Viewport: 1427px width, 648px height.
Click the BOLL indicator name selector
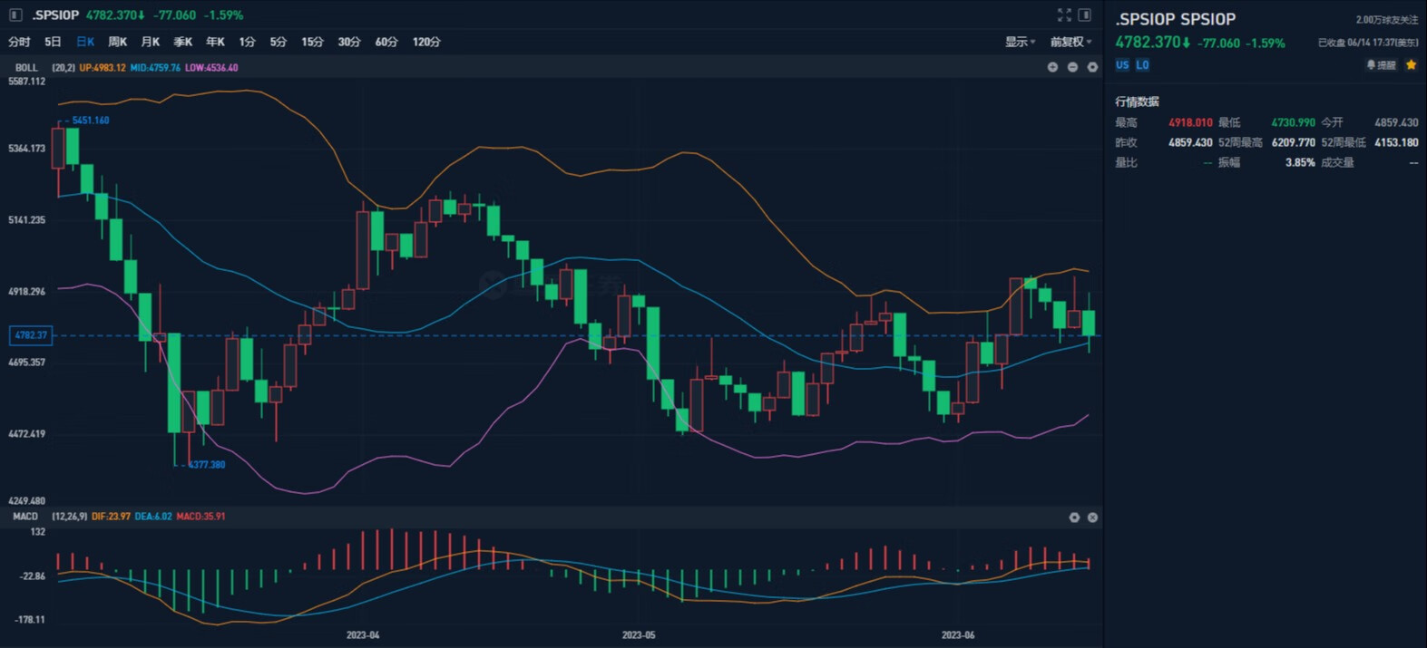[x=26, y=68]
